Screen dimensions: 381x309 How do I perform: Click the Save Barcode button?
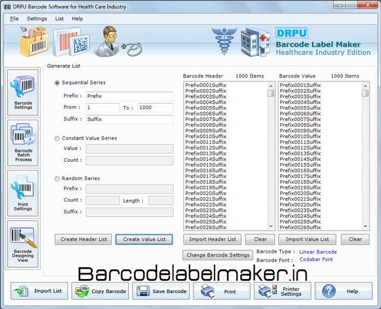(x=161, y=291)
